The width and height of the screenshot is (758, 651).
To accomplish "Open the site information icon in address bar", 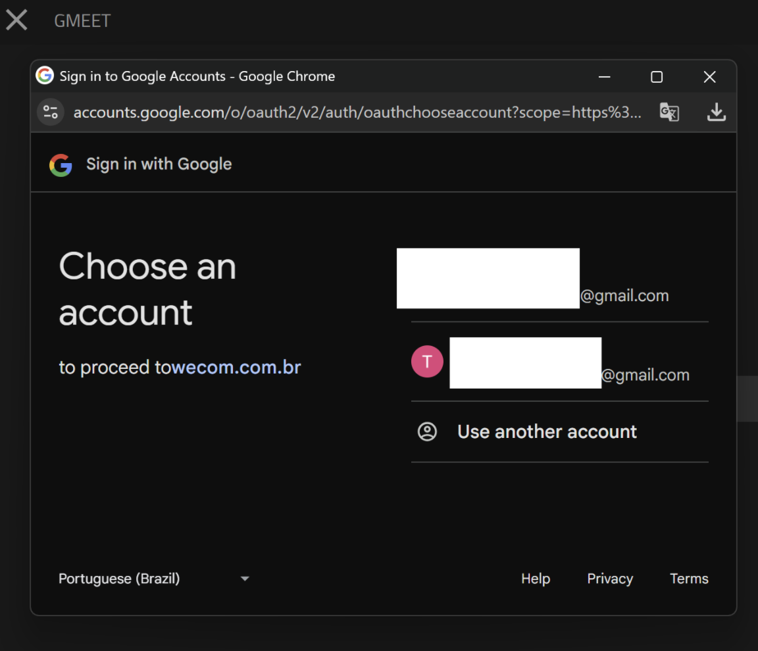I will pos(51,112).
